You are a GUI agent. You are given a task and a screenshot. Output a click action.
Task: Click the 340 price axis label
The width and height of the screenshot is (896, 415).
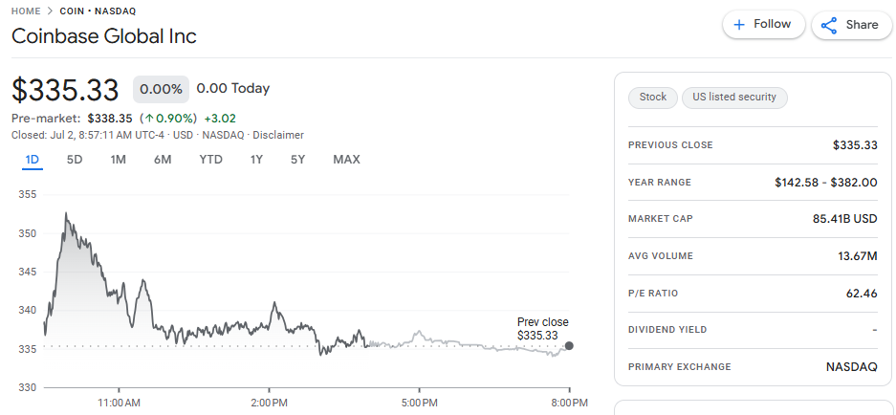coord(28,311)
